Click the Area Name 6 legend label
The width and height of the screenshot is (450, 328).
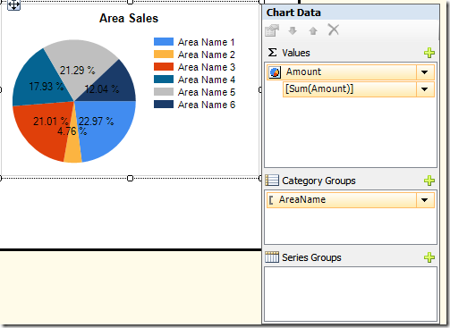click(x=207, y=105)
